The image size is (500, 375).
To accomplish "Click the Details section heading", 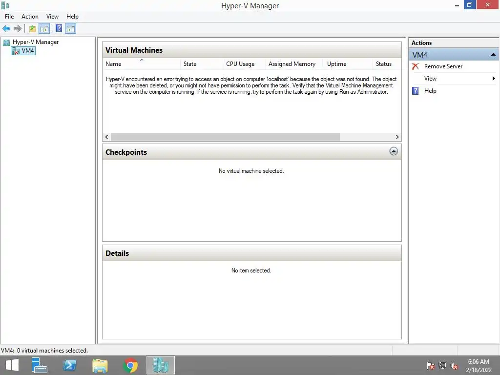I will pyautogui.click(x=117, y=253).
